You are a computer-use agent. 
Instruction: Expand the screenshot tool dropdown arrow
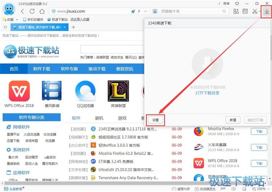point(260,12)
